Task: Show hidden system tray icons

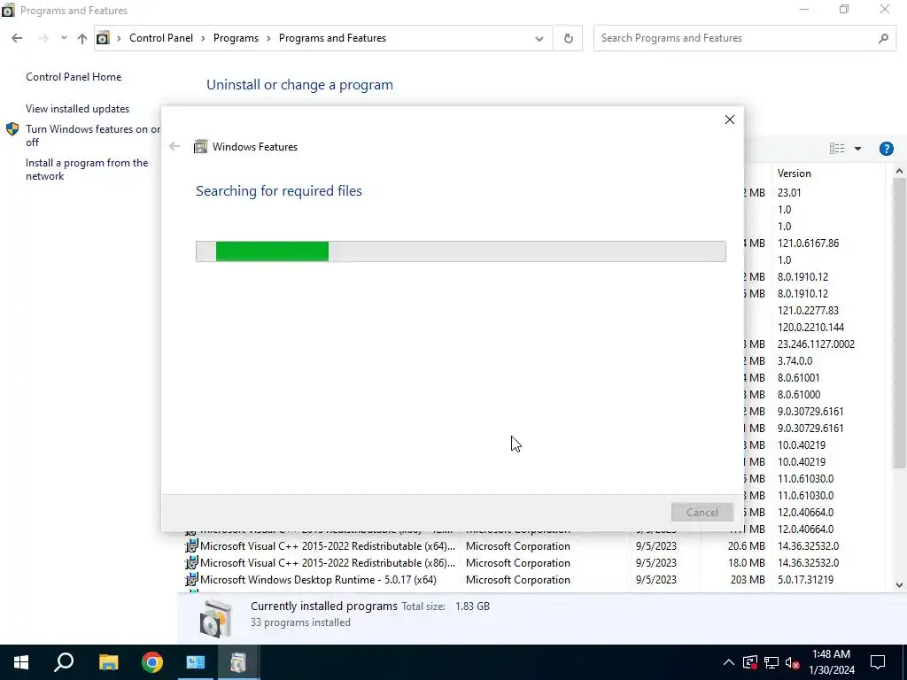Action: point(729,662)
